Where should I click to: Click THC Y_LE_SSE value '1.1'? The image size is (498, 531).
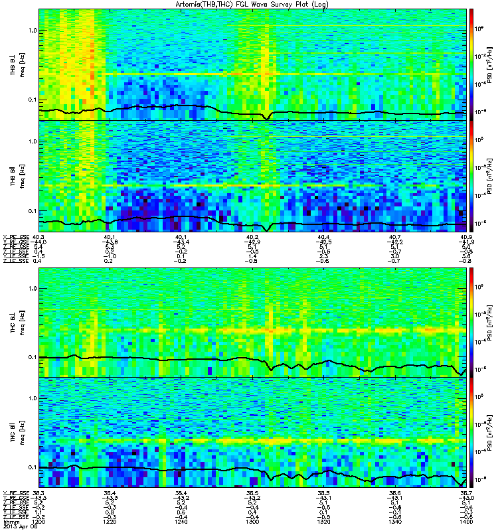(x=38, y=512)
